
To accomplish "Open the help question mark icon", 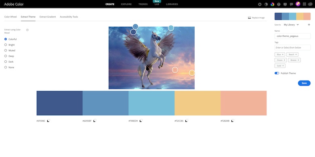I will [279, 4].
